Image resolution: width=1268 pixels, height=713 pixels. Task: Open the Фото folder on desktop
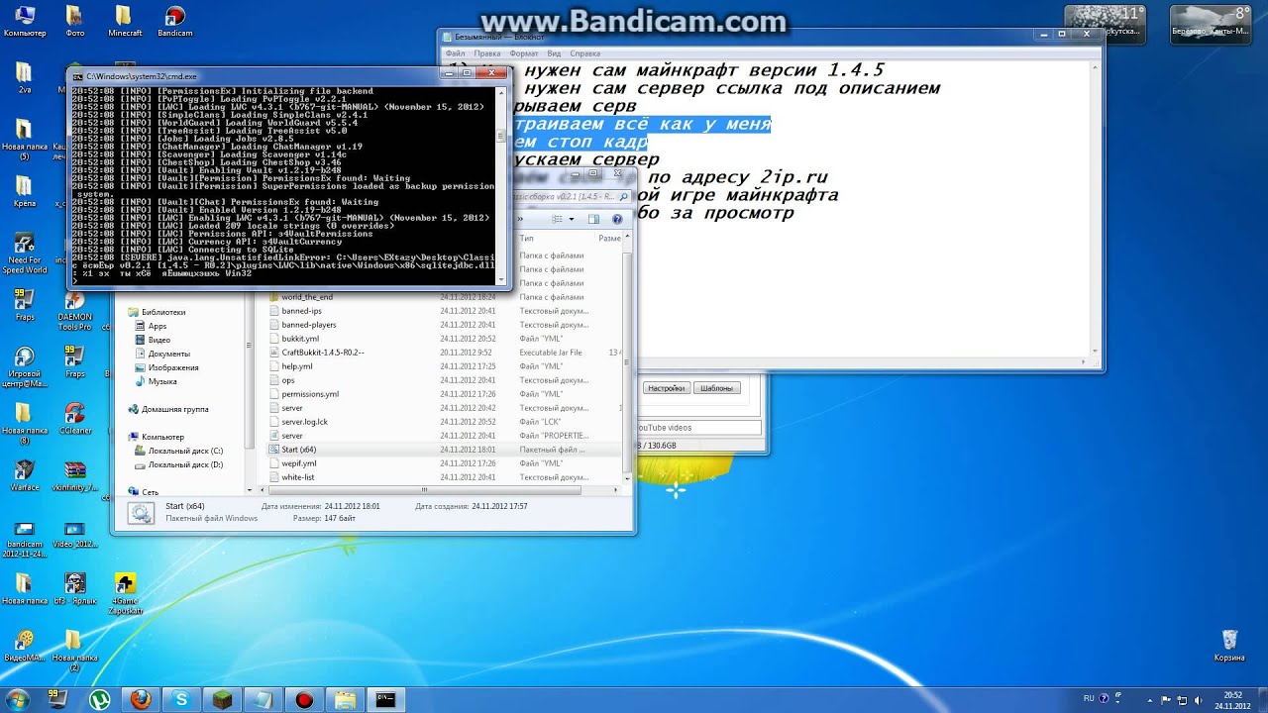pyautogui.click(x=74, y=21)
